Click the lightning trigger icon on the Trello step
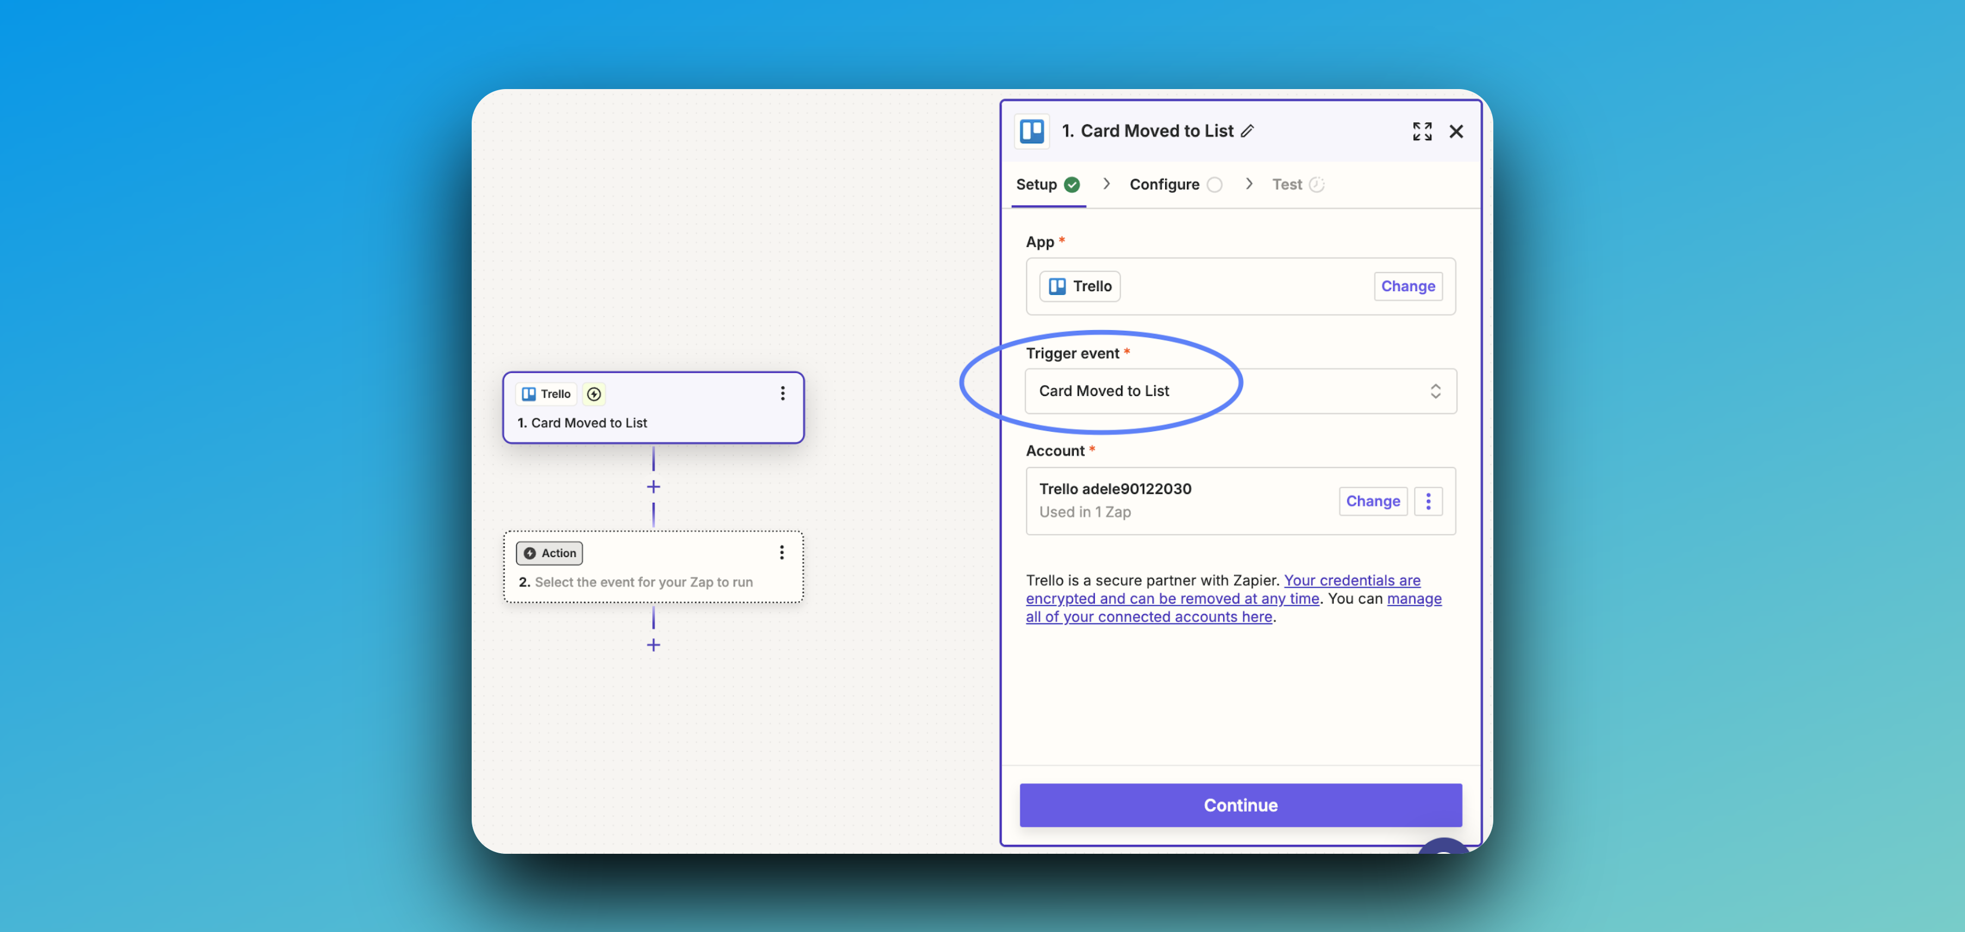 (x=593, y=394)
